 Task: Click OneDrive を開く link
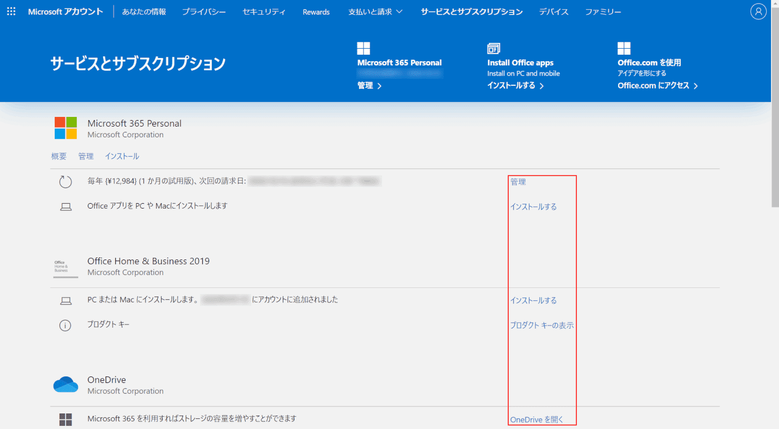click(x=537, y=420)
